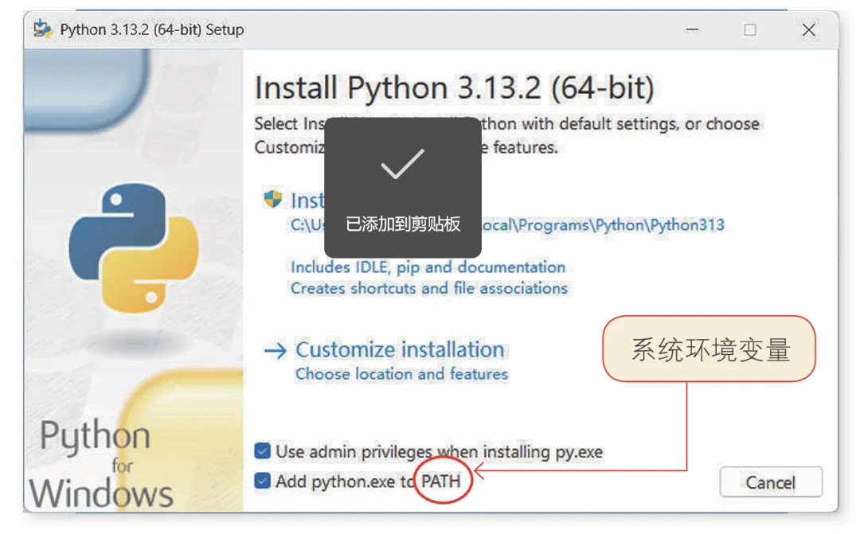Click the 系统环境变量 callout label
This screenshot has height=534, width=860.
[x=709, y=349]
